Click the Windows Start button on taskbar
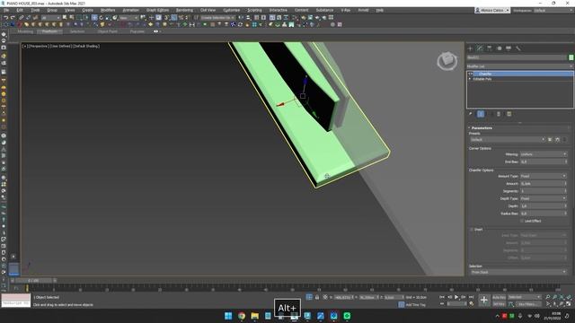This screenshot has width=575, height=323. (228, 316)
